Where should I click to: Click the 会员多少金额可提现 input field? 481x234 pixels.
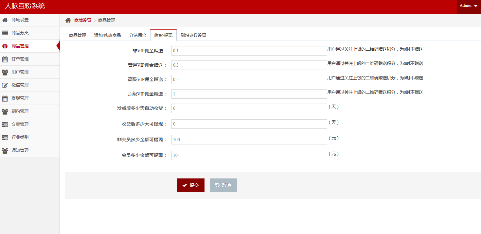tap(249, 155)
